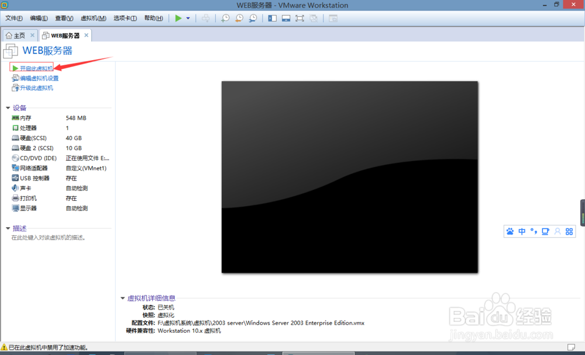Collapse the 设备 section

coord(8,108)
